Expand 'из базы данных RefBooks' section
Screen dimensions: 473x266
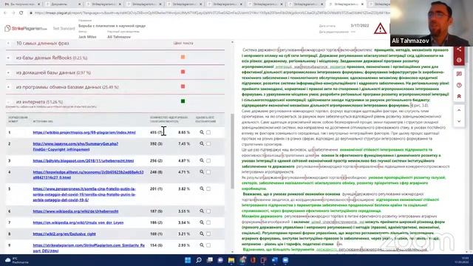click(8, 58)
